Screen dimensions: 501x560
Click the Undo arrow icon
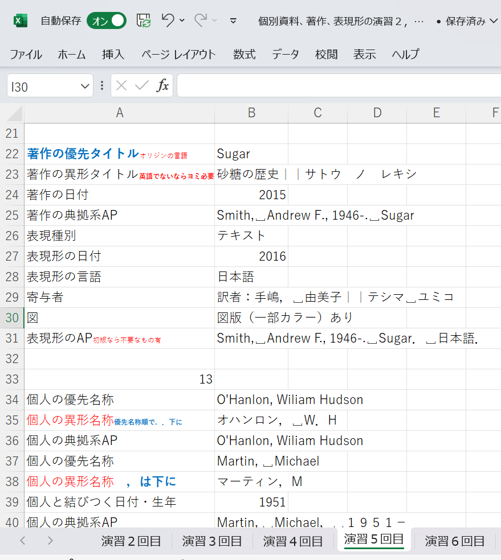coord(168,20)
